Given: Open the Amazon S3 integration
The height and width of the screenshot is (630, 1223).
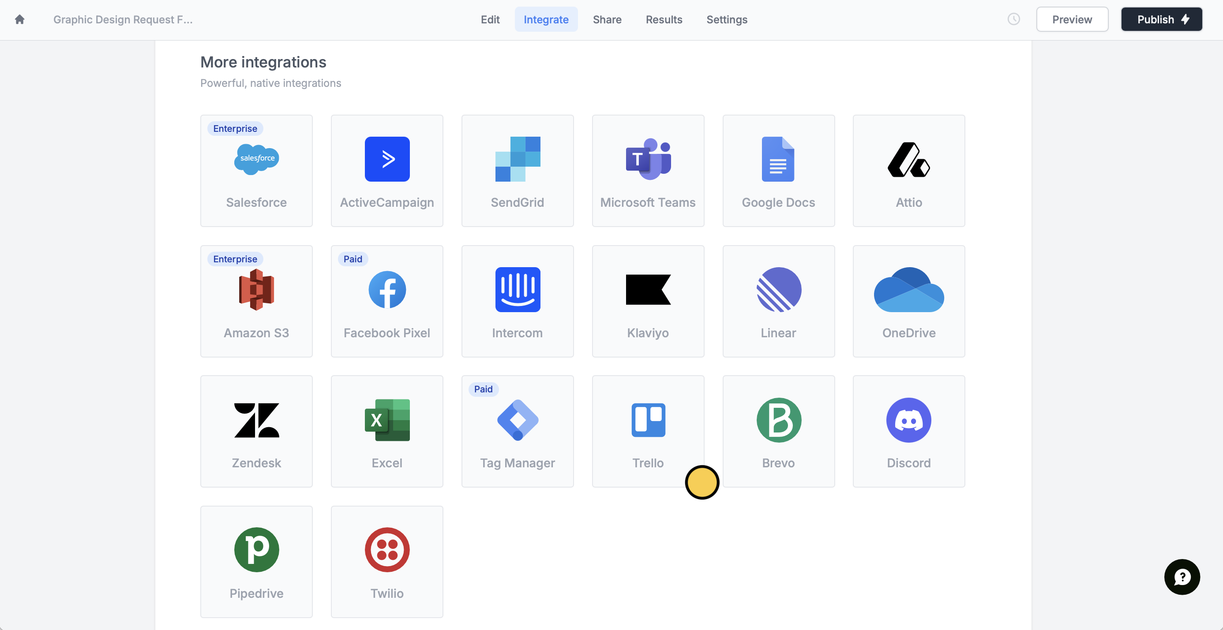Looking at the screenshot, I should click(x=256, y=301).
